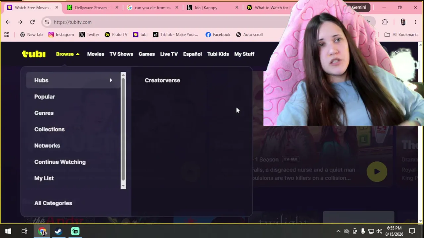Open the Extensions puzzle icon
This screenshot has height=238, width=424.
click(x=385, y=22)
